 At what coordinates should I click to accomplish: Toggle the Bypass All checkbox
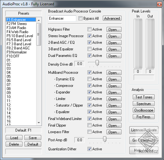point(80,18)
